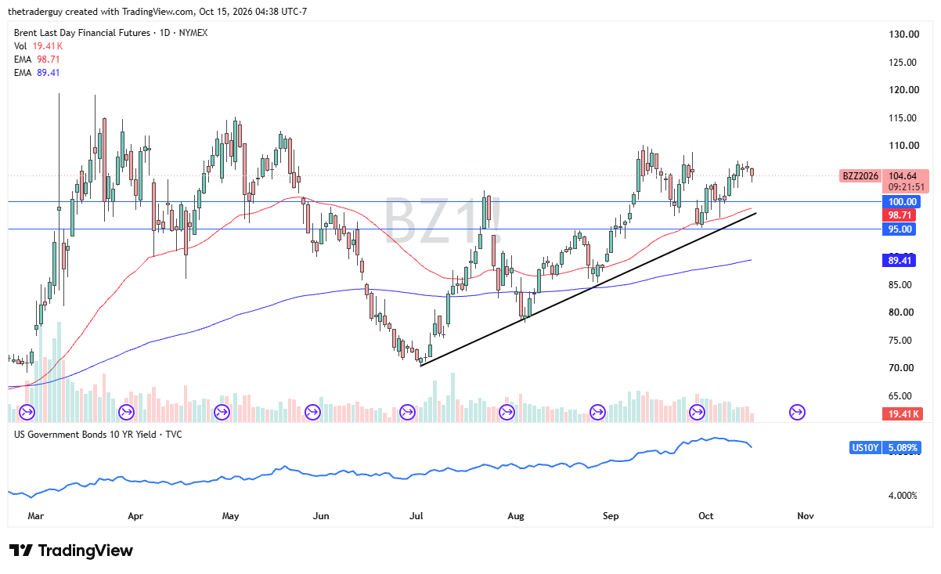The height and width of the screenshot is (574, 941).
Task: Click the red 98.71 EMA axis label
Action: (x=900, y=215)
